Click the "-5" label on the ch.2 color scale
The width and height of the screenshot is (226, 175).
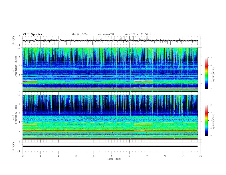(x=210, y=120)
